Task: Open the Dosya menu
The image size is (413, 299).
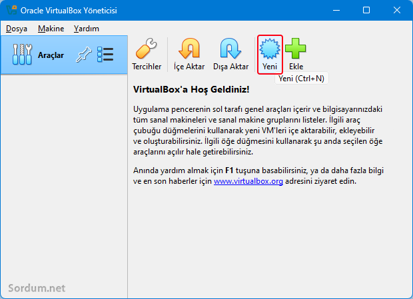Action: click(x=17, y=29)
